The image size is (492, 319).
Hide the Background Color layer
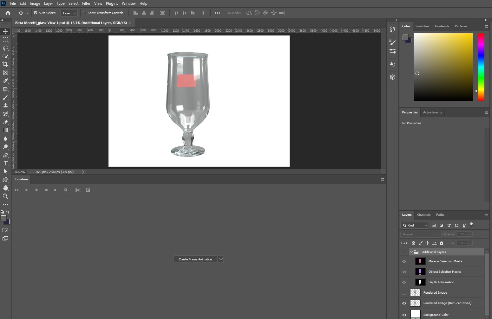coord(404,315)
